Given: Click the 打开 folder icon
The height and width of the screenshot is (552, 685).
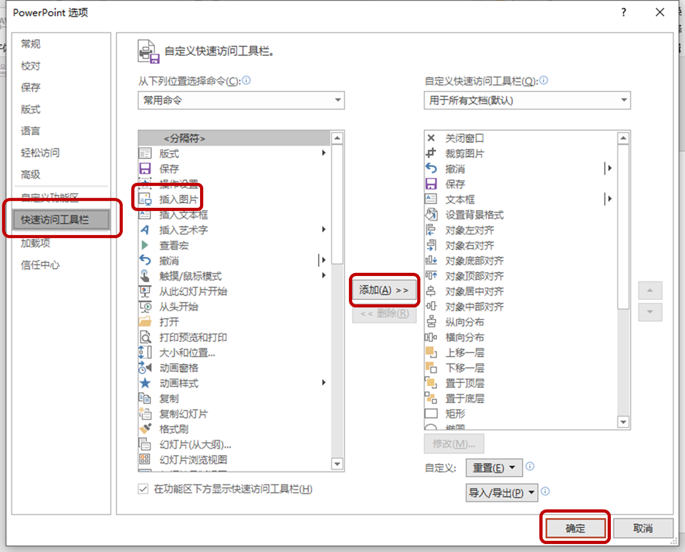Looking at the screenshot, I should pos(145,322).
